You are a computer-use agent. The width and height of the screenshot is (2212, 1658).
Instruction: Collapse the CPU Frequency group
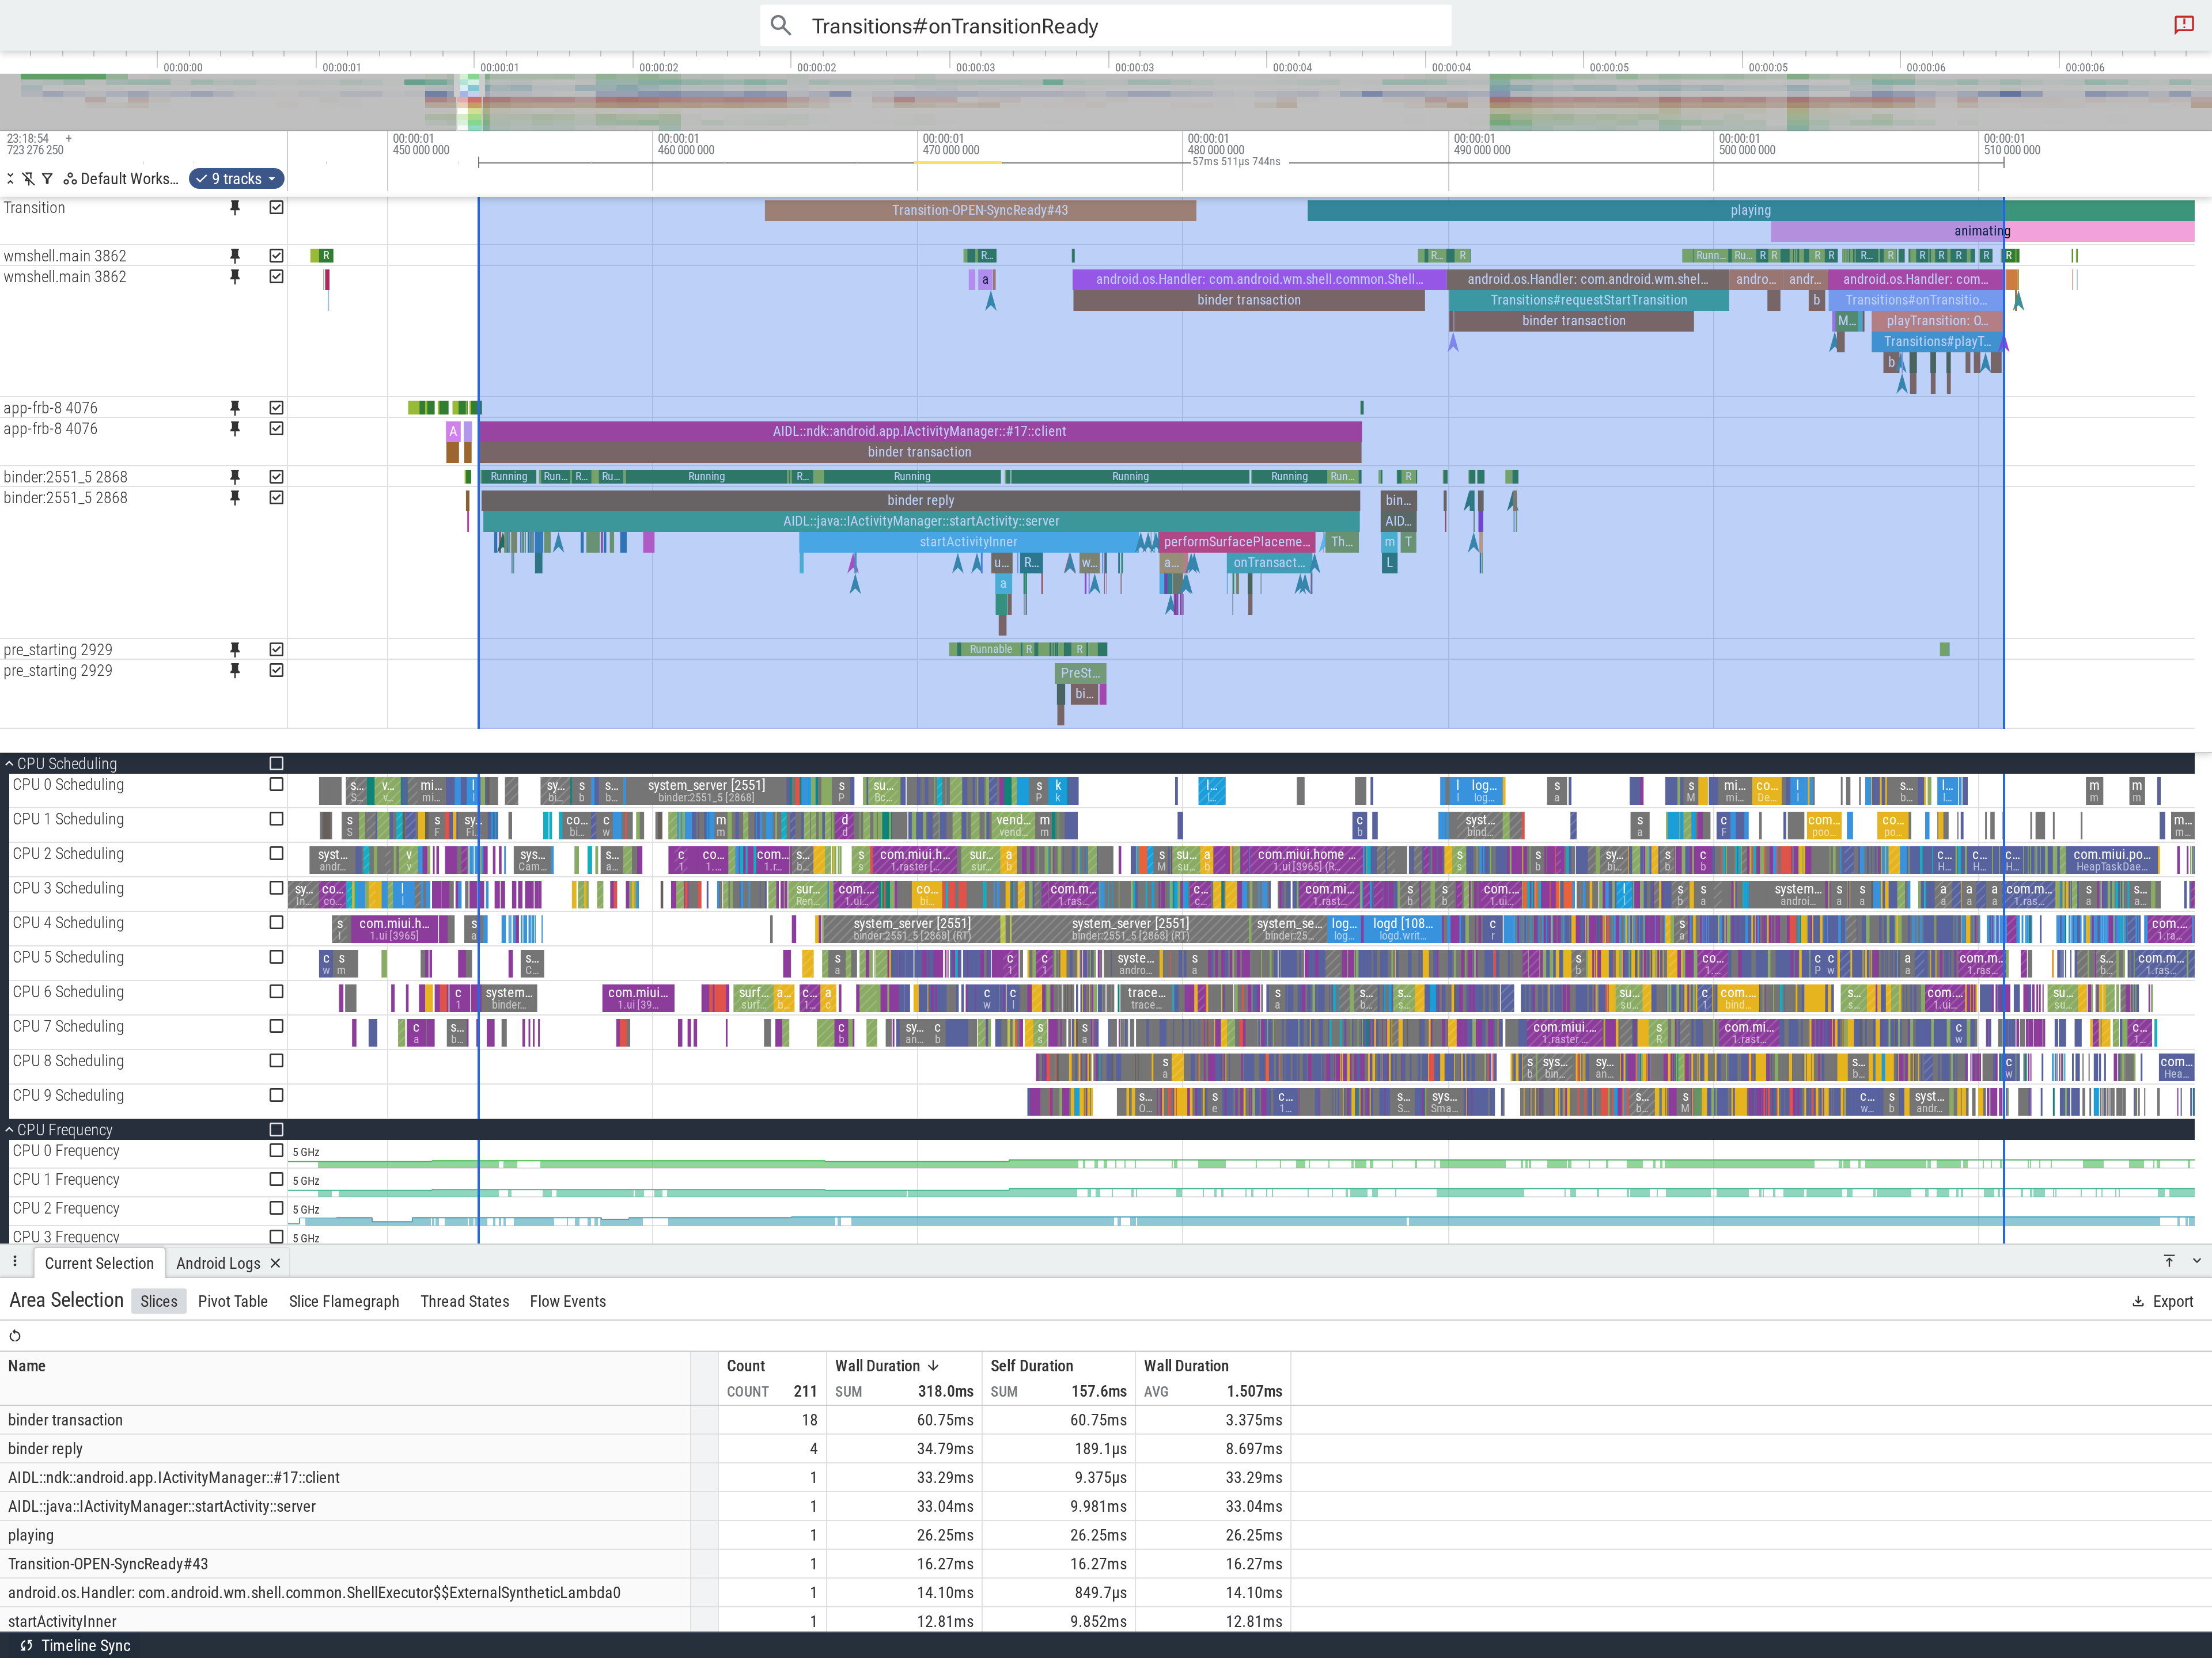(x=9, y=1130)
